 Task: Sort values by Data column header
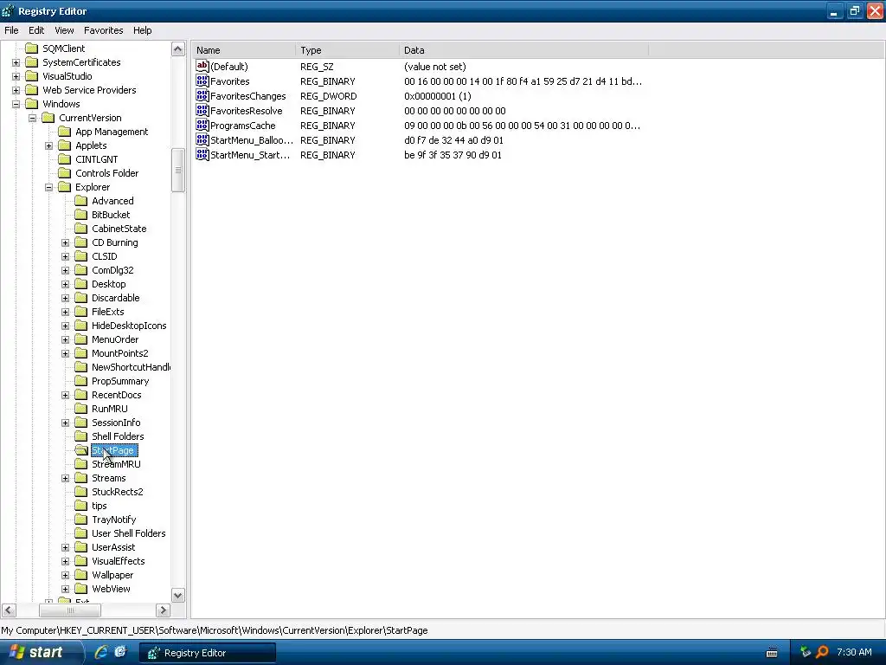click(523, 50)
